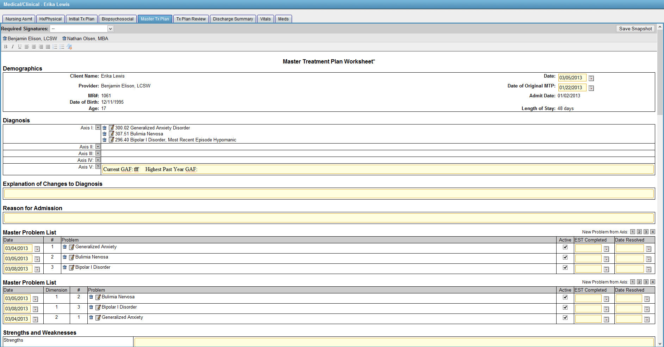Click the Explanation of Changes to Diagnosis field
The width and height of the screenshot is (664, 347).
[329, 194]
